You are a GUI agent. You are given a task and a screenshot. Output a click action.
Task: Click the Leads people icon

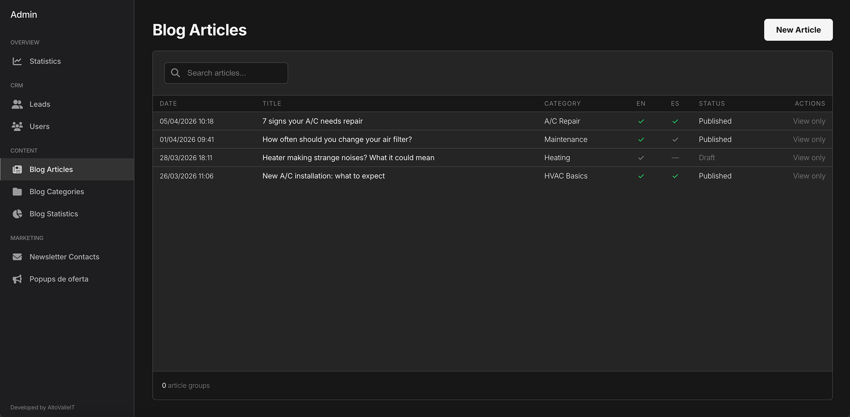tap(17, 104)
